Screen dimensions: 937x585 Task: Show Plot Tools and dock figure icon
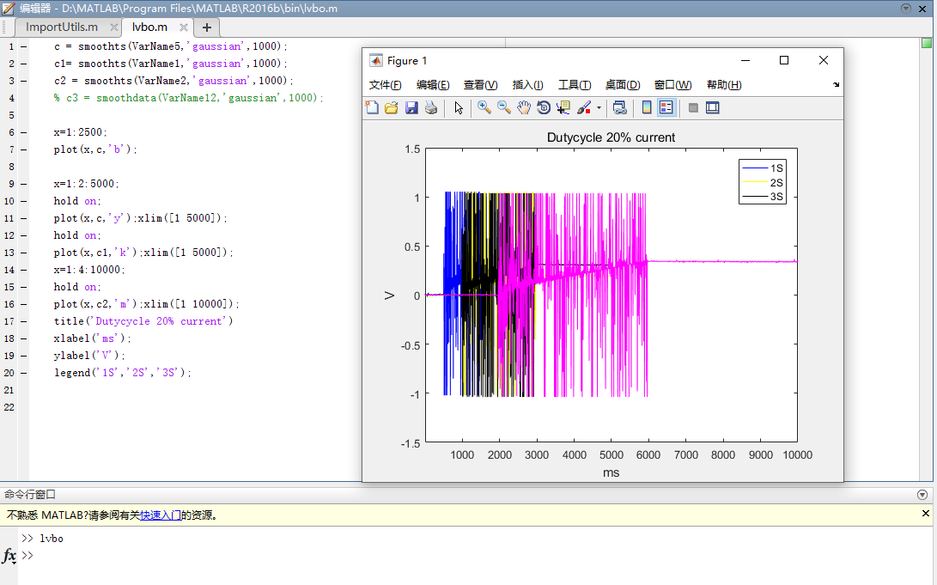point(712,107)
